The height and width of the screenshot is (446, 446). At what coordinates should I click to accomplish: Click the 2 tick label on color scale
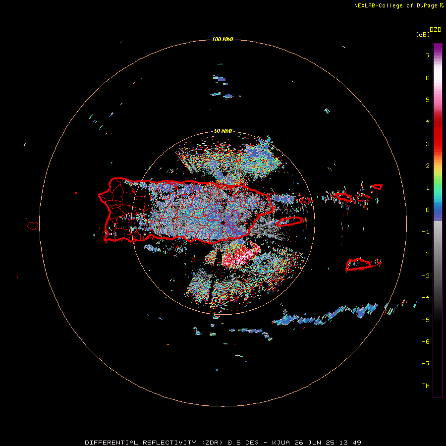428,166
